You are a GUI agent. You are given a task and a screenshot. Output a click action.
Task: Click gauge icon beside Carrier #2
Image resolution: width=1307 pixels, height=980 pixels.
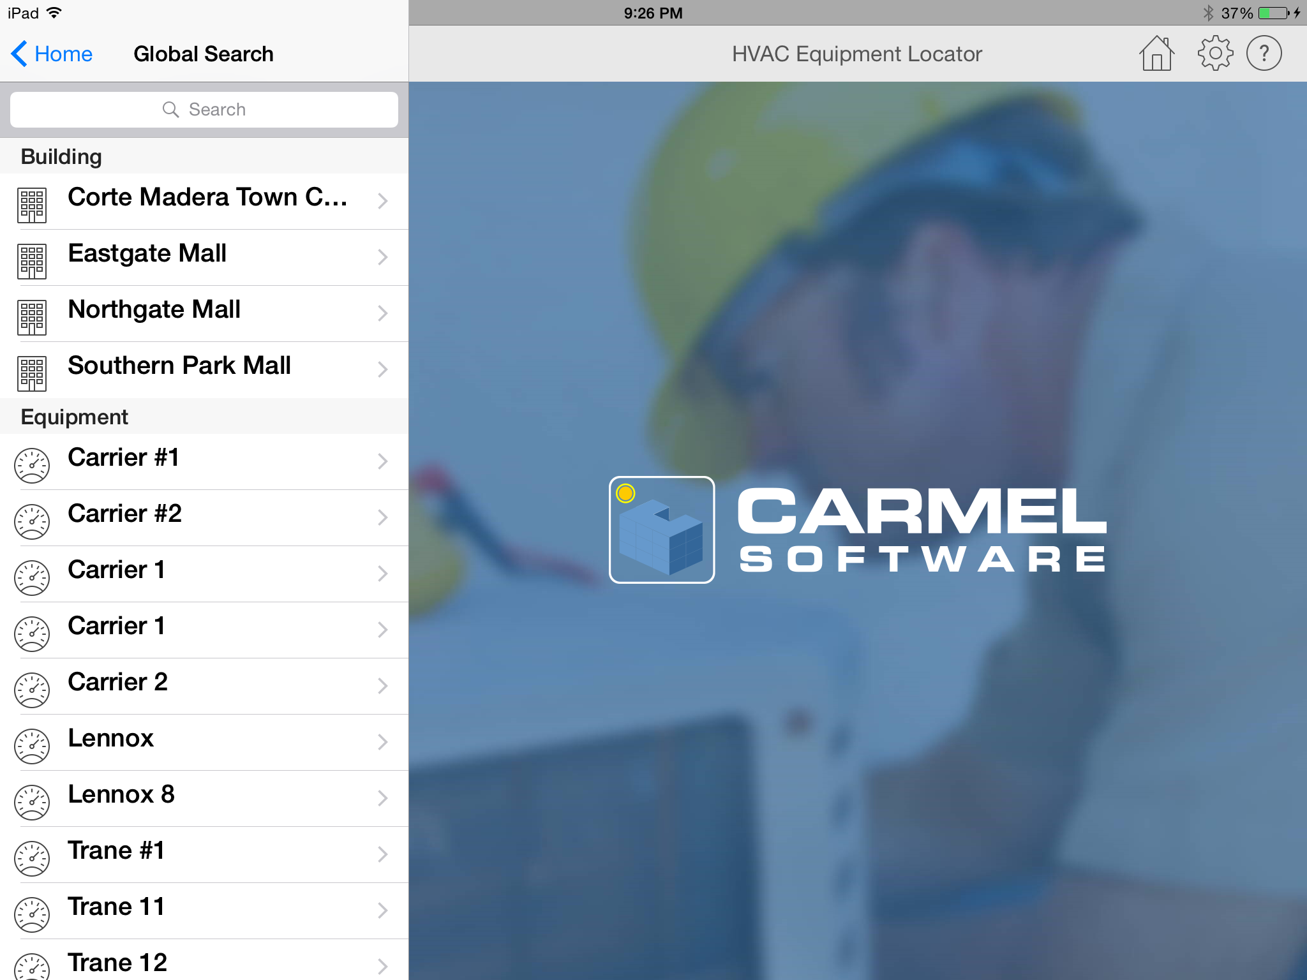tap(32, 521)
